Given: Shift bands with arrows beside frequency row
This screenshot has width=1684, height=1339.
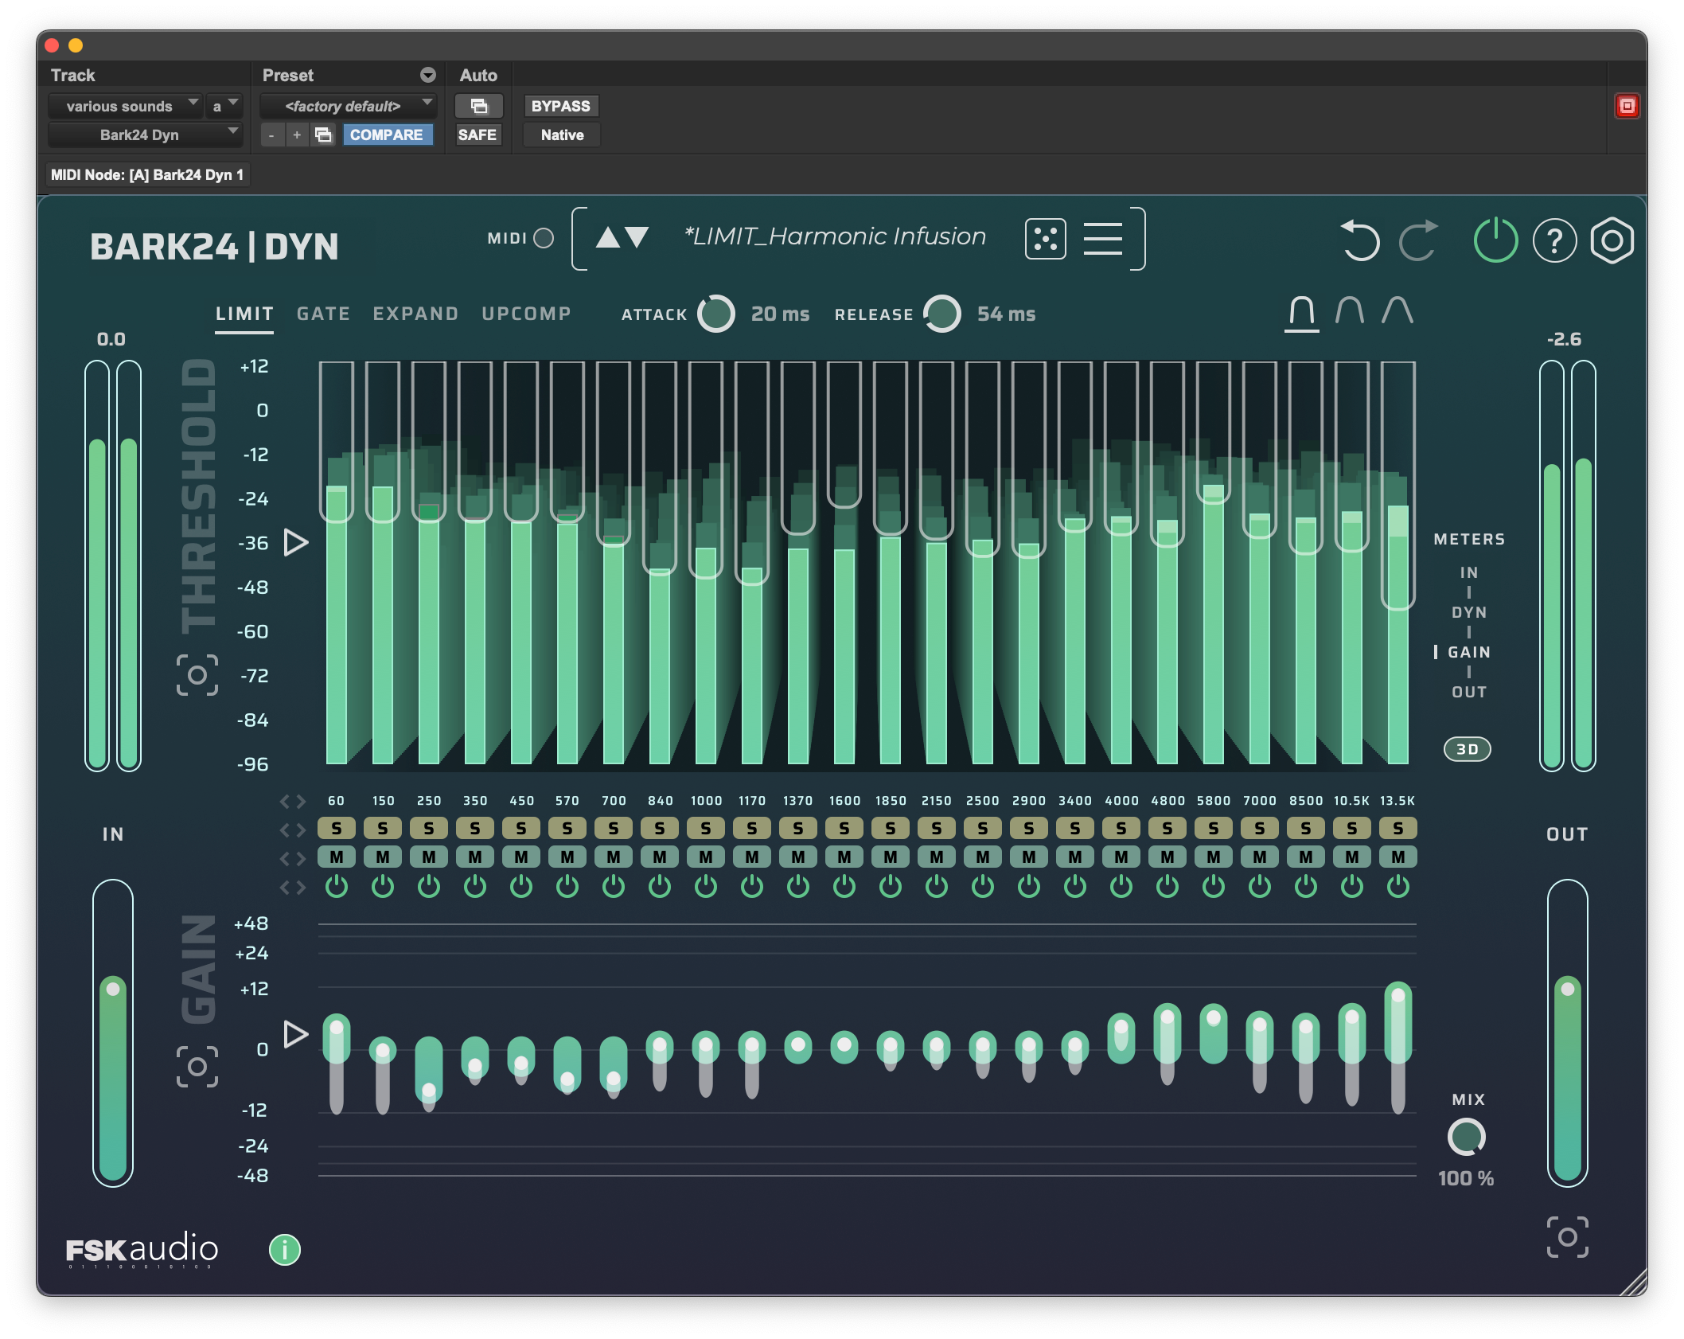Looking at the screenshot, I should click(x=292, y=801).
